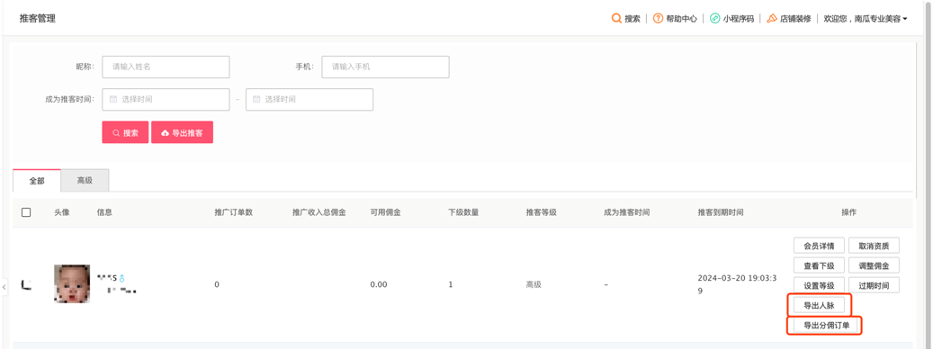Viewport: 933px width, 350px height.
Task: Click the 小程序码 link text
Action: pyautogui.click(x=739, y=19)
